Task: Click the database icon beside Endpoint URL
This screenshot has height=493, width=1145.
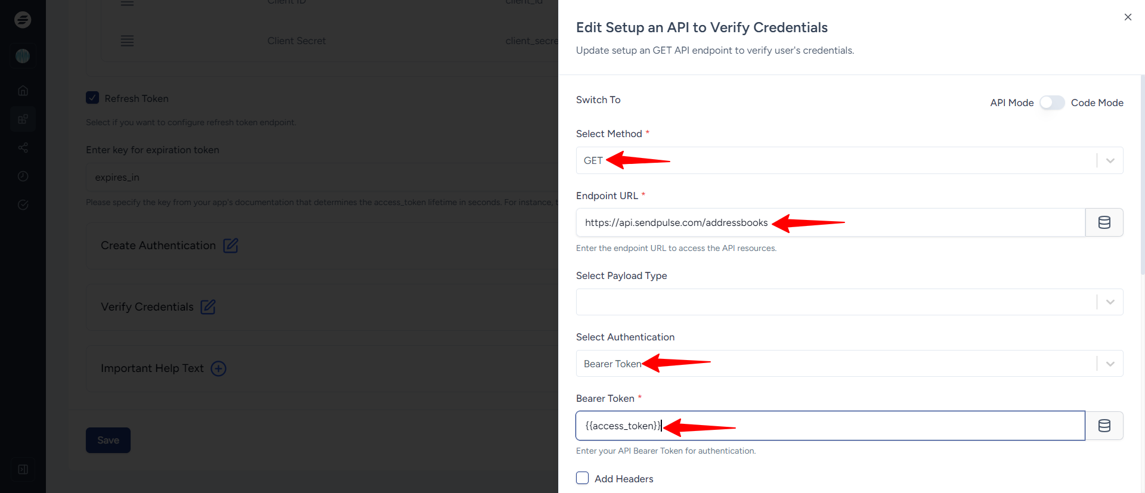Action: [x=1104, y=222]
